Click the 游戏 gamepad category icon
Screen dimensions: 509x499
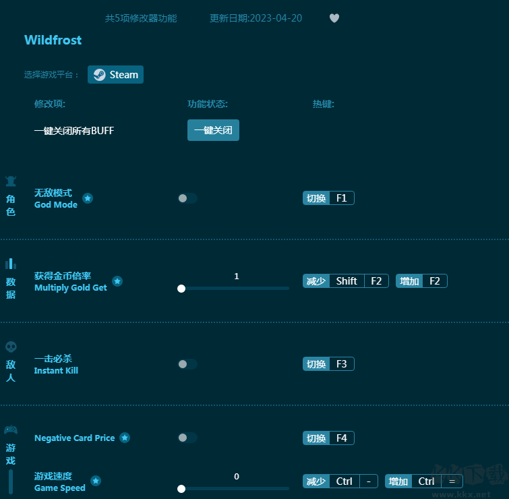tap(11, 430)
